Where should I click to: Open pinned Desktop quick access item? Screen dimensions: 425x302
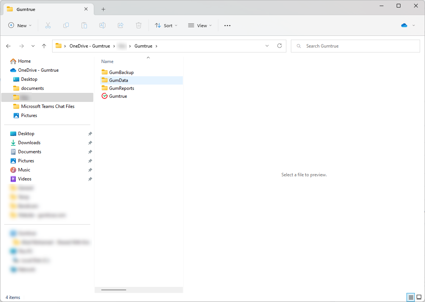coord(22,134)
